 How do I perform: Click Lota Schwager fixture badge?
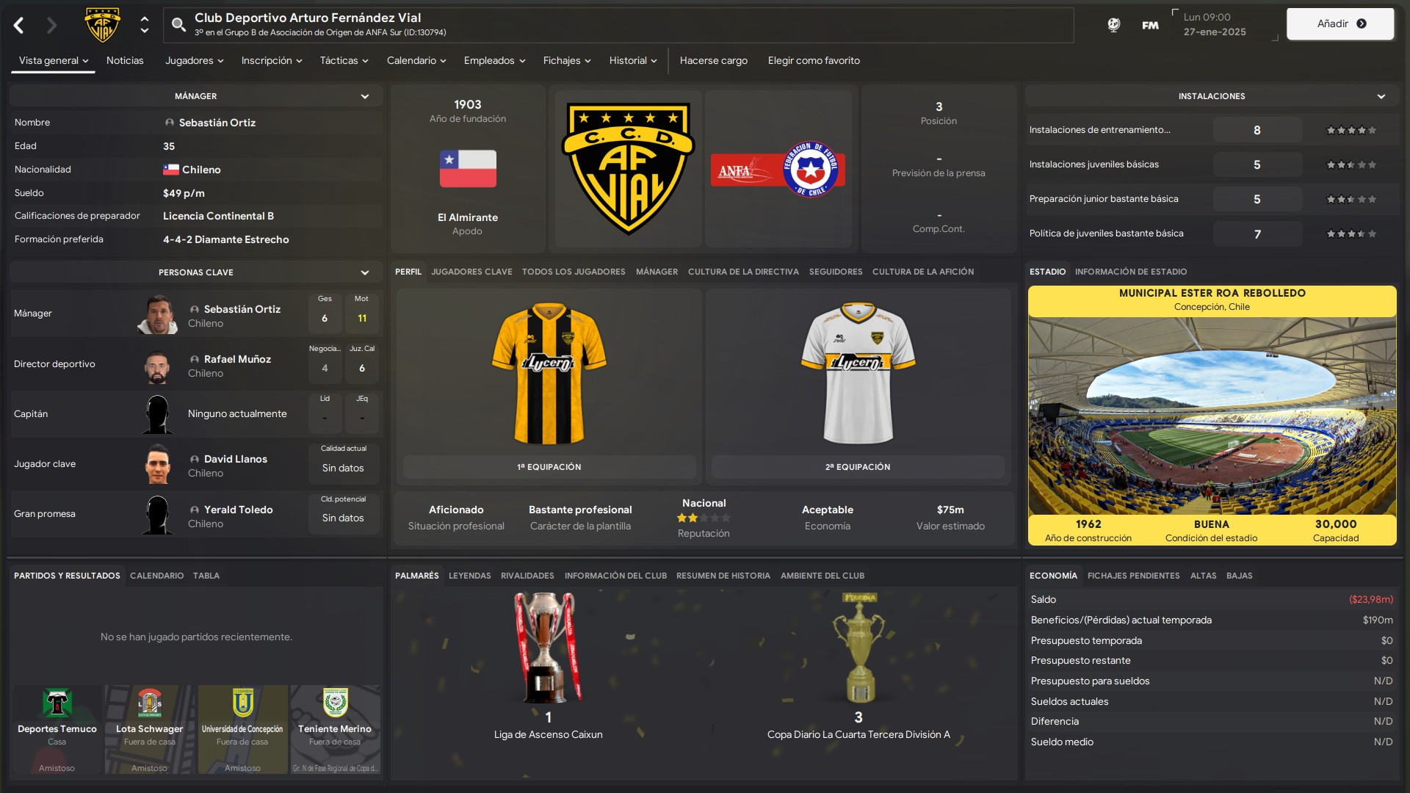tap(150, 703)
